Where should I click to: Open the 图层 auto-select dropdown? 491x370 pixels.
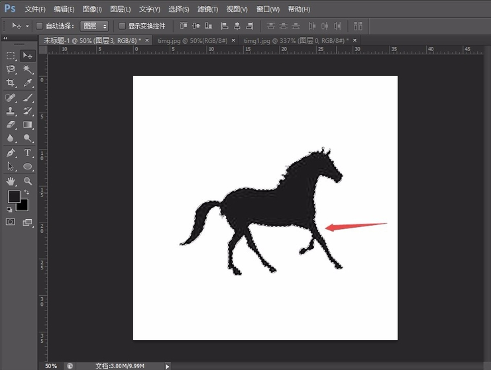pos(94,26)
